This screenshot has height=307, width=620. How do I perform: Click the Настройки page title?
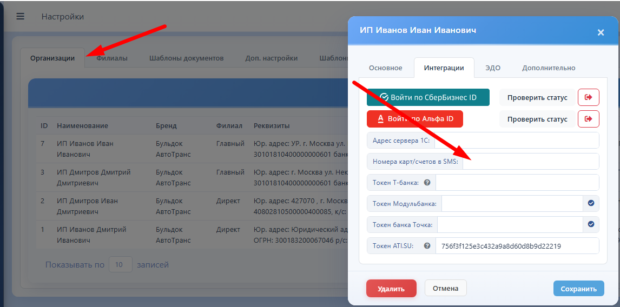click(x=62, y=17)
